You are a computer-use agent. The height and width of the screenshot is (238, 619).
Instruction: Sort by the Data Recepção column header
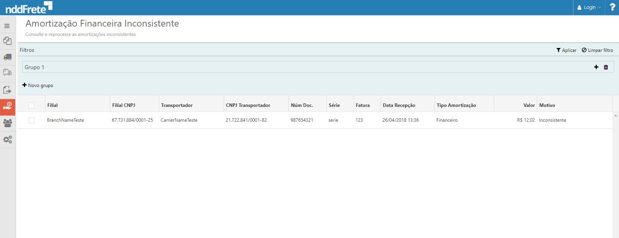(399, 105)
